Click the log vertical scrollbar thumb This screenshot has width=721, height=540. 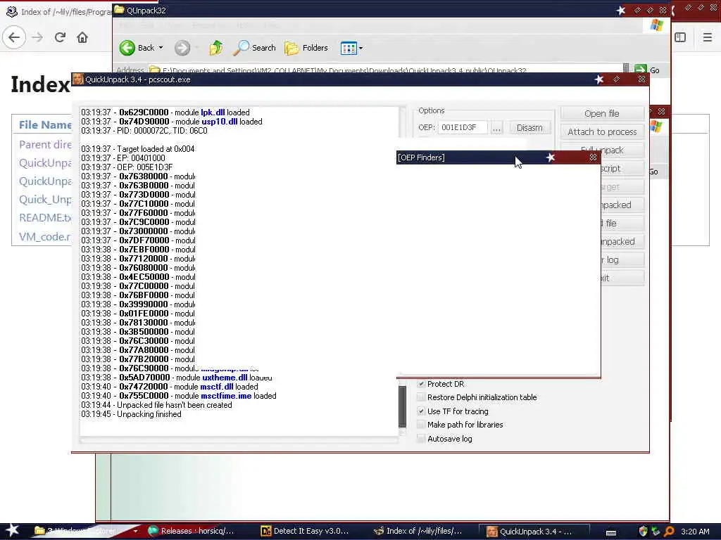click(402, 406)
